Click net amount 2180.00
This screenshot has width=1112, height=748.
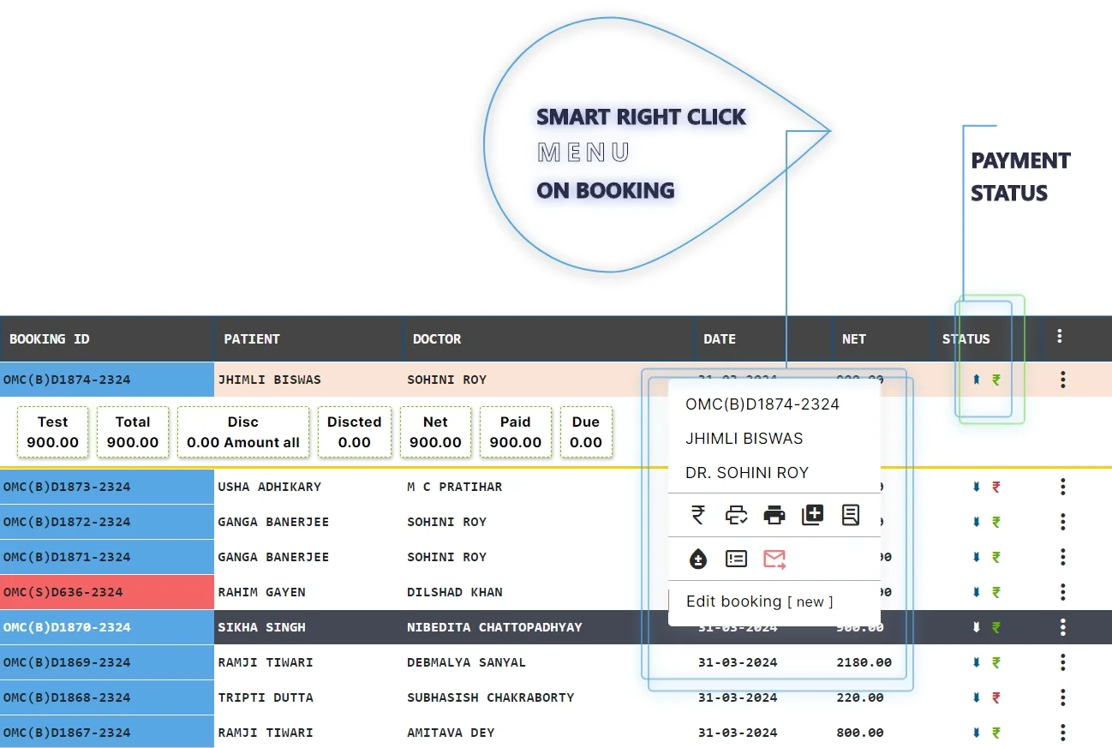(x=864, y=662)
